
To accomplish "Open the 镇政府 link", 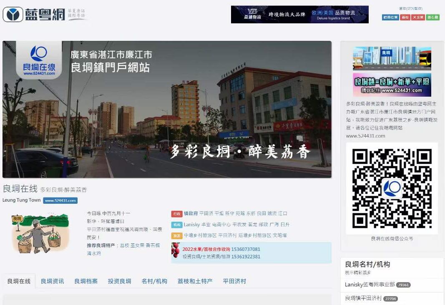I will coord(191,213).
